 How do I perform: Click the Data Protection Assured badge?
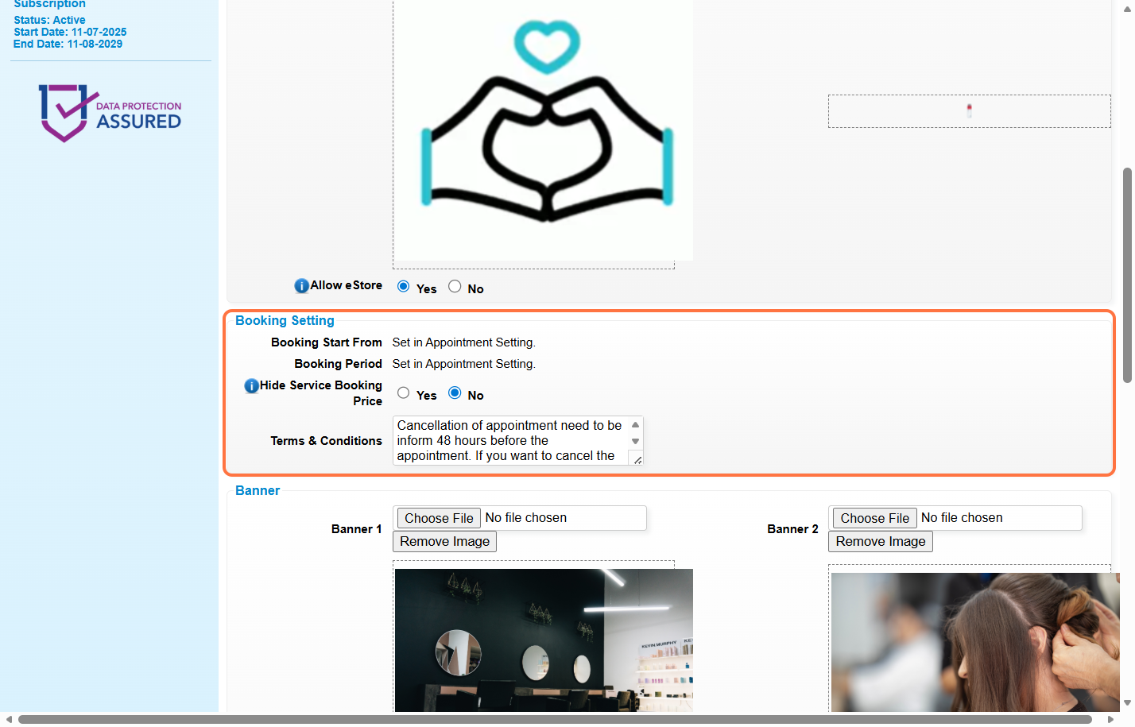pos(110,114)
